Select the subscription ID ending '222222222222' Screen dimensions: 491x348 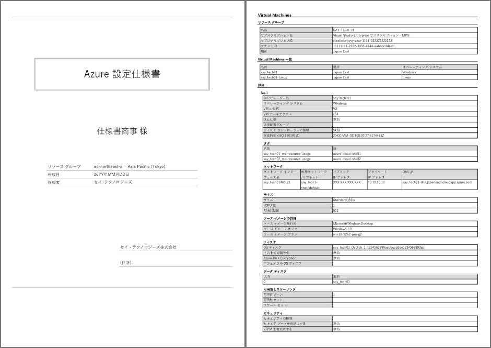[x=363, y=41]
